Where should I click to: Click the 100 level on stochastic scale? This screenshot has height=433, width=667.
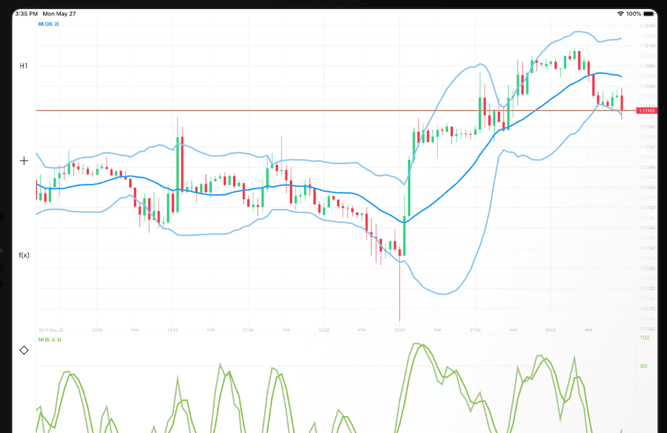[x=645, y=338]
